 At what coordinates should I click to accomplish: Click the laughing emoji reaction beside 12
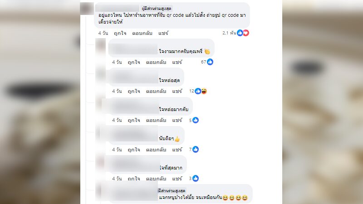tap(204, 91)
